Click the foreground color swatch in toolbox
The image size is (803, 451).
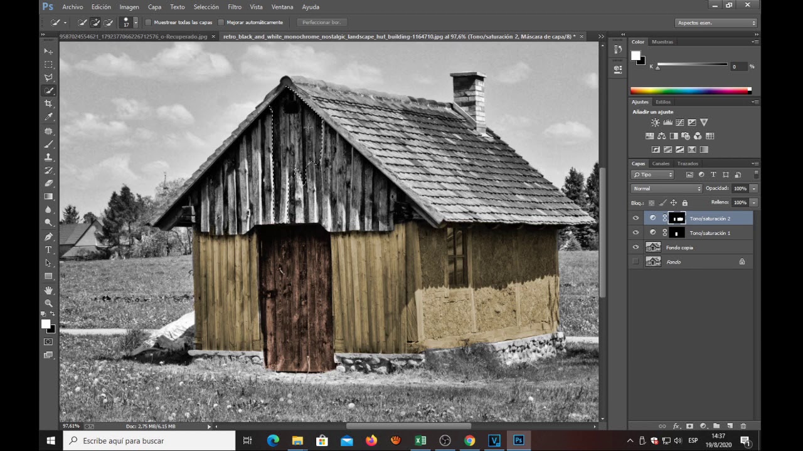(x=46, y=324)
